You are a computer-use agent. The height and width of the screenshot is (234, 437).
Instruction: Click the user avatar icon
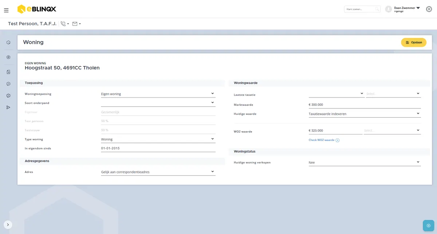tap(389, 9)
